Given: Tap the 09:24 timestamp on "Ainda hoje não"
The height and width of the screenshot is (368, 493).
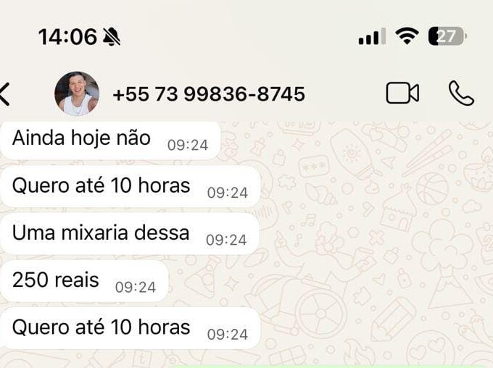Looking at the screenshot, I should 188,145.
